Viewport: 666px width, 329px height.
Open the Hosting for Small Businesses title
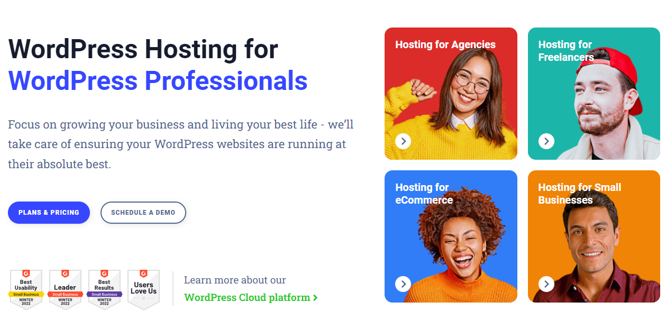[580, 194]
